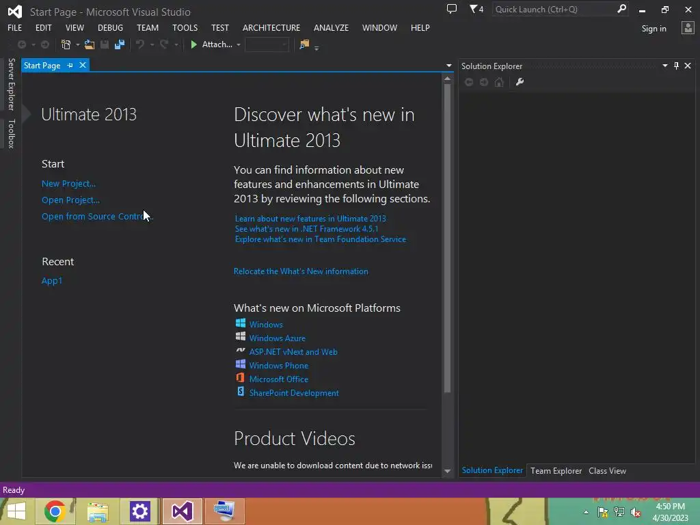The image size is (700, 525).
Task: Click the Microsoft Office platform link
Action: point(279,379)
